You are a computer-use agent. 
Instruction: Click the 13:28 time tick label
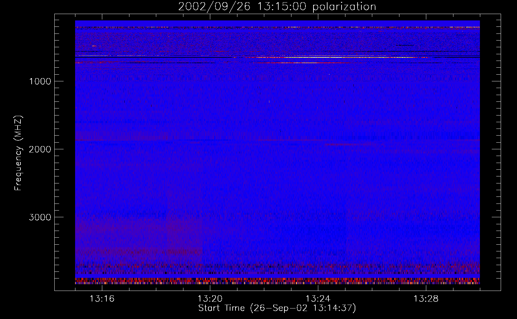pos(426,299)
